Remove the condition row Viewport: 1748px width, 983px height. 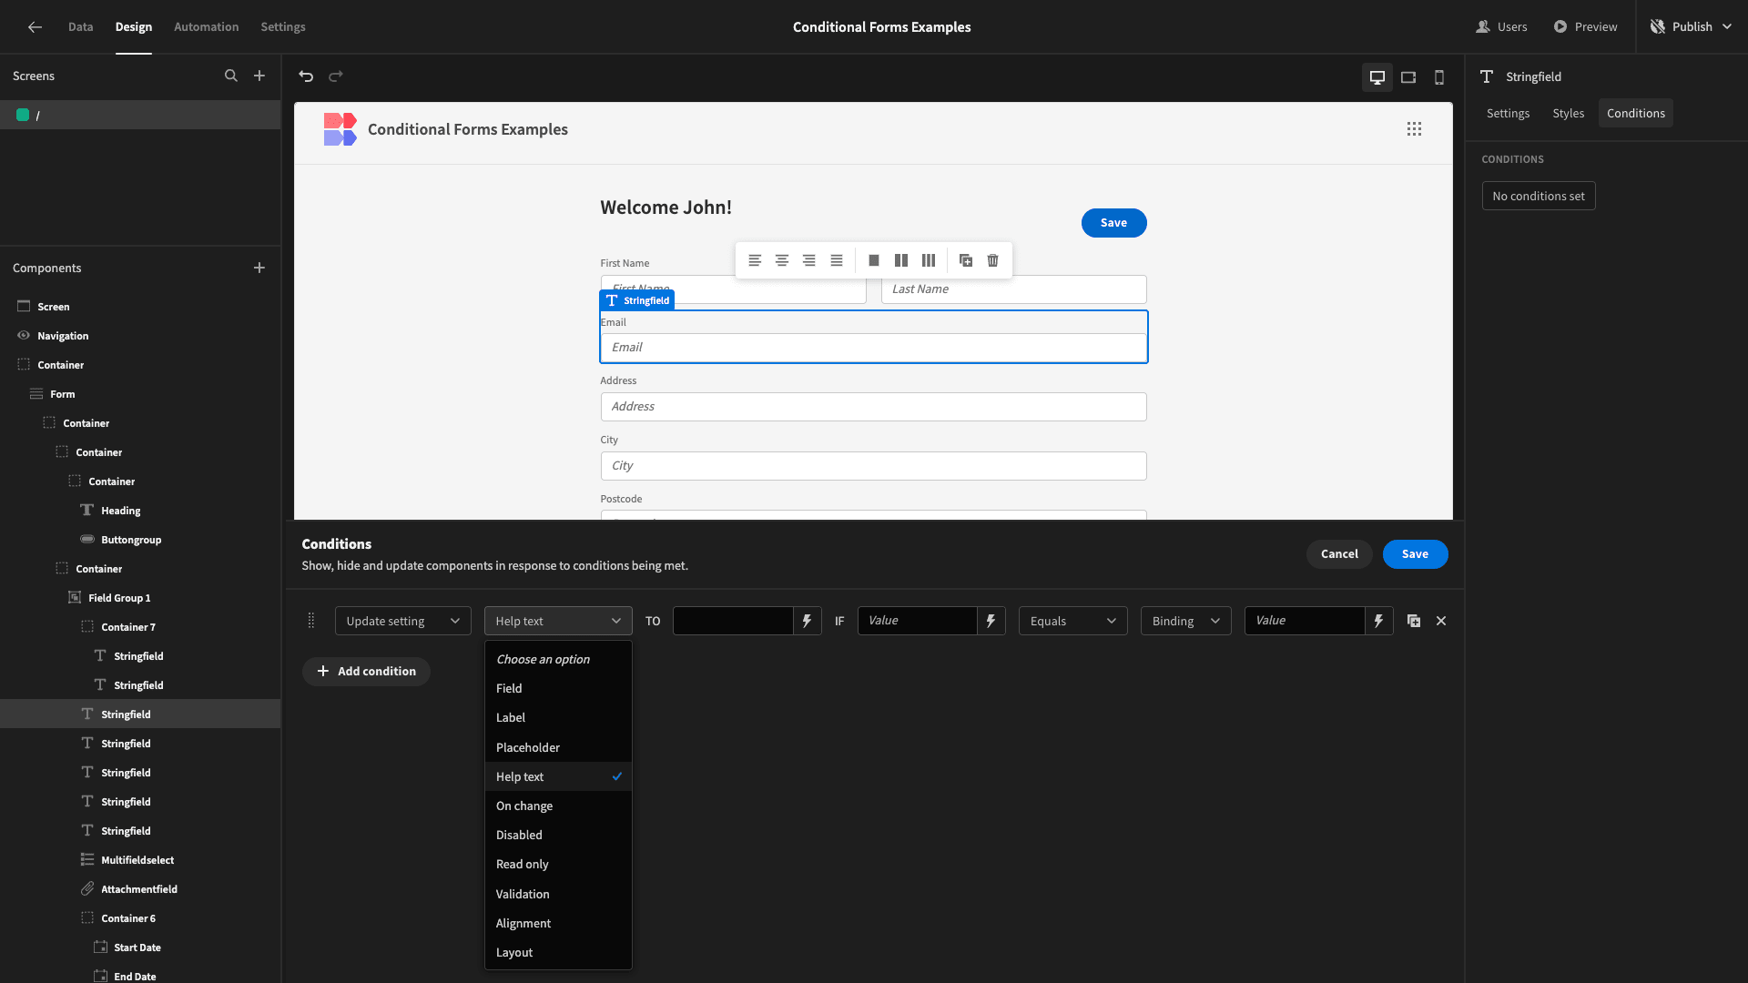point(1441,621)
